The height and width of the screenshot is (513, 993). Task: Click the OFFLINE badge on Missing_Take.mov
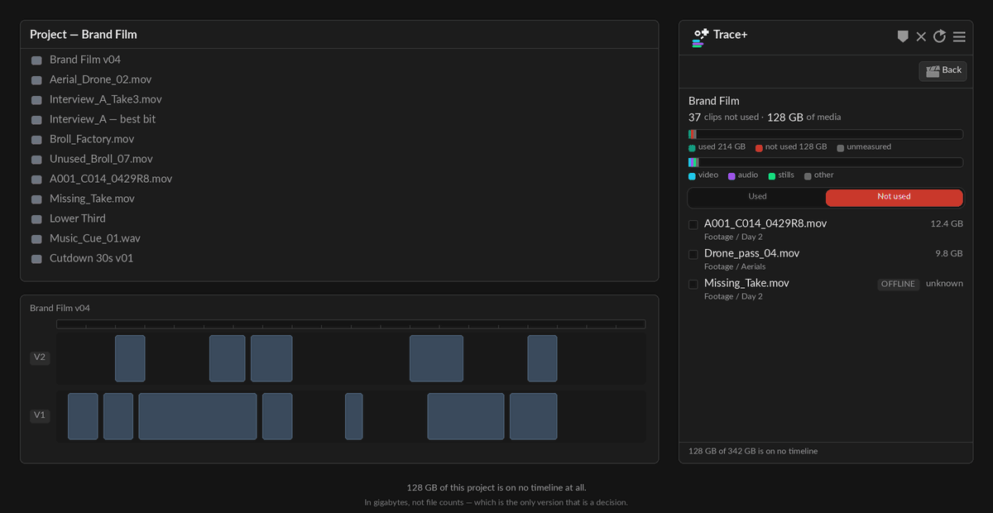click(899, 284)
